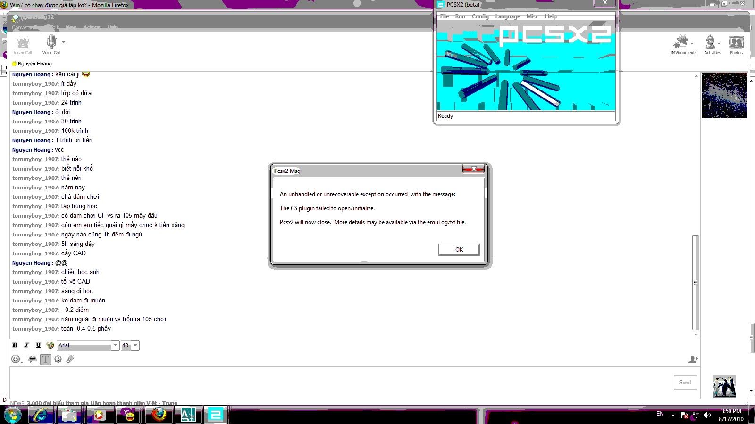The image size is (755, 424).
Task: Click the EN language indicator in the tray
Action: [x=660, y=414]
